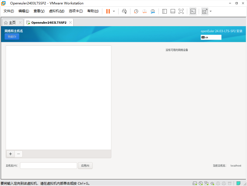Click the hard disk status bar icon
Image resolution: width=247 pixels, height=186 pixels.
tap(195, 183)
